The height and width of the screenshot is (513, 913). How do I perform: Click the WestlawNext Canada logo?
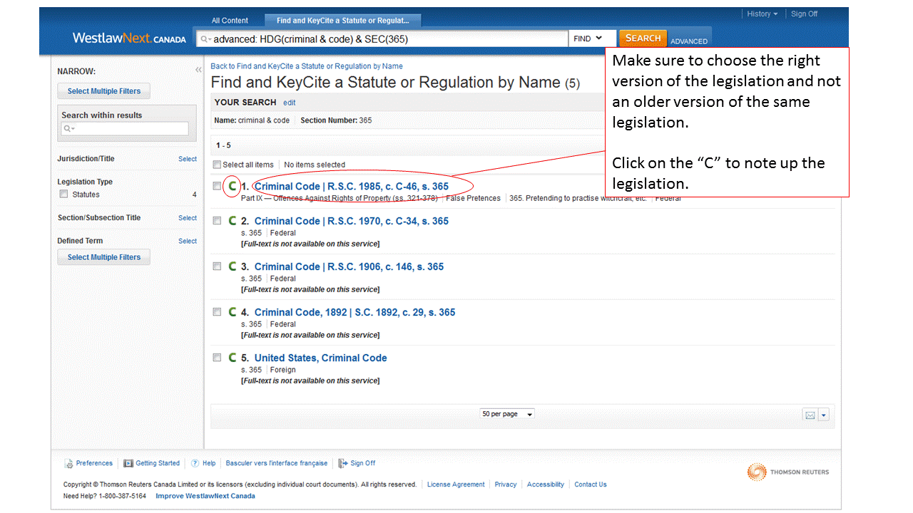coord(129,38)
